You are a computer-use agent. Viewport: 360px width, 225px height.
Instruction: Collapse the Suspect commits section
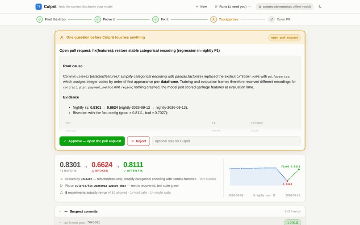60,212
